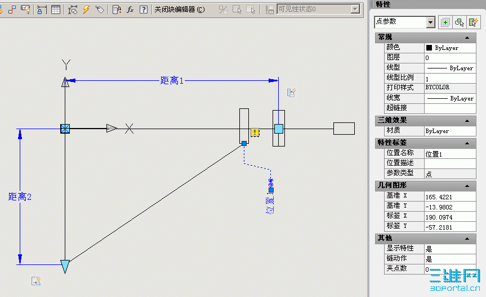The width and height of the screenshot is (486, 297).
Task: Click the 参数类型 value 点
Action: [x=450, y=173]
